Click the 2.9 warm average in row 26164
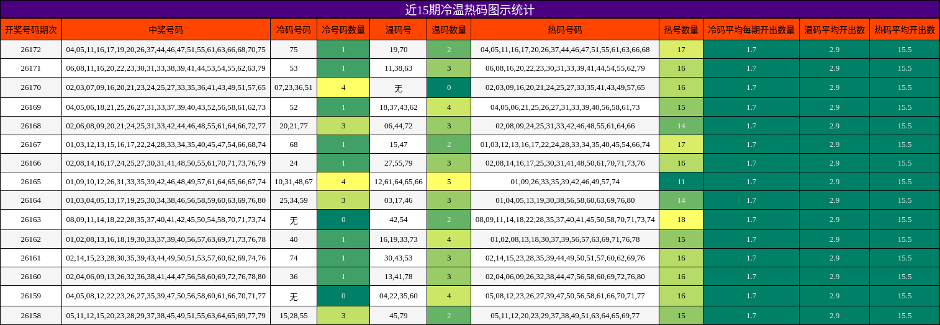 [834, 200]
